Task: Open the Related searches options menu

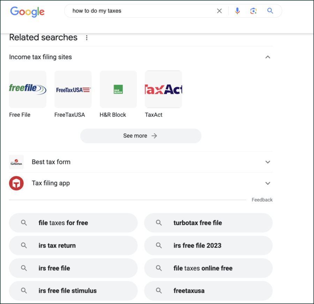Action: pos(87,37)
